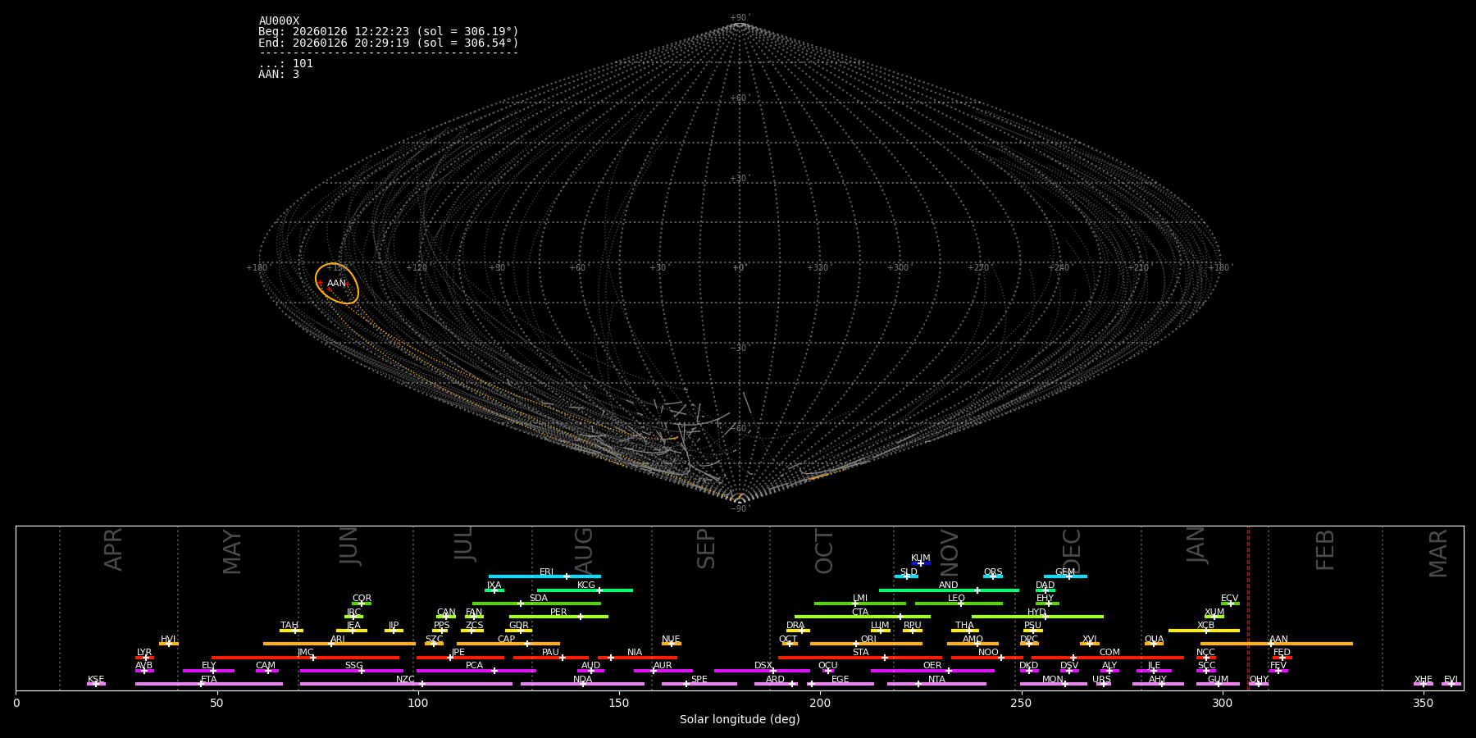The width and height of the screenshot is (1476, 738).
Task: Select the CAP shower label
Action: (507, 640)
